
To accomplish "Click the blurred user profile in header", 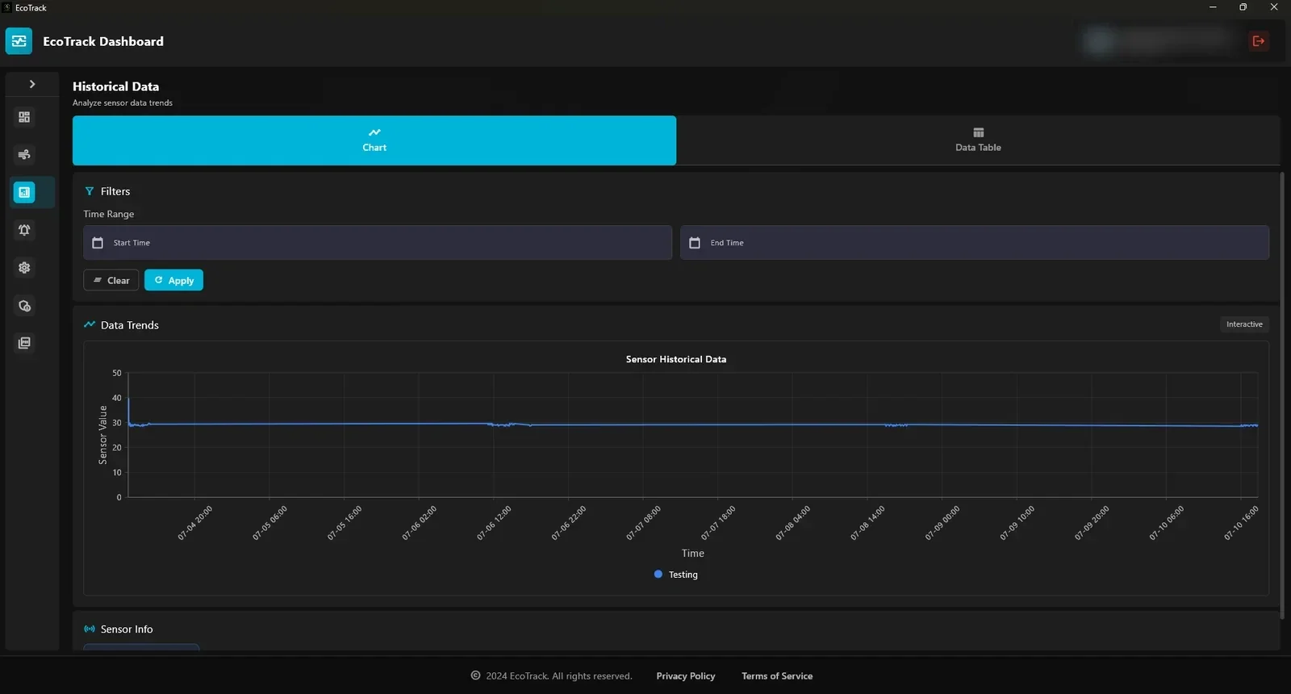I will [1159, 41].
